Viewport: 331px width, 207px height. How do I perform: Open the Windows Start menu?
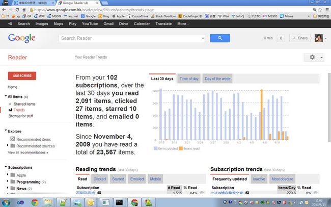pyautogui.click(x=6, y=202)
